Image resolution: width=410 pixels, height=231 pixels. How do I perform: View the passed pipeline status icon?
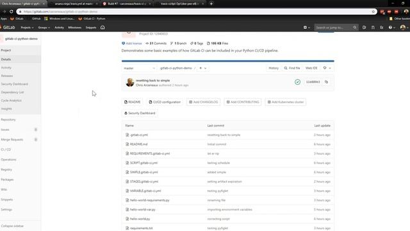click(x=297, y=82)
